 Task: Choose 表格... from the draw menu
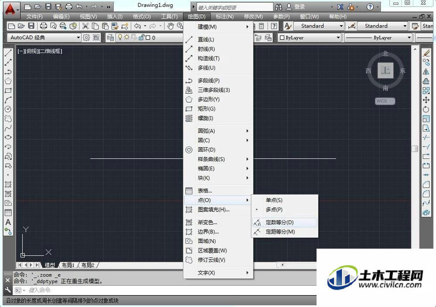click(218, 191)
